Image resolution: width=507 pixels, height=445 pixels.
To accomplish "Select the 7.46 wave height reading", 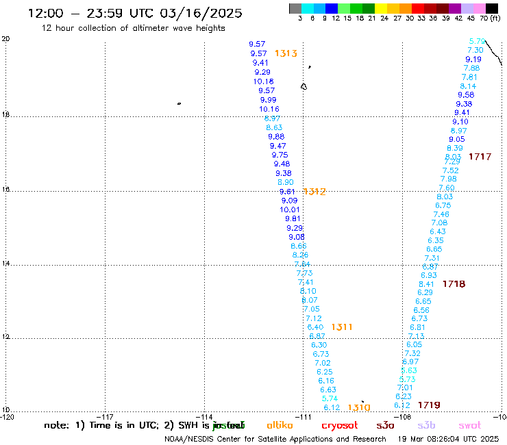I will (x=441, y=214).
